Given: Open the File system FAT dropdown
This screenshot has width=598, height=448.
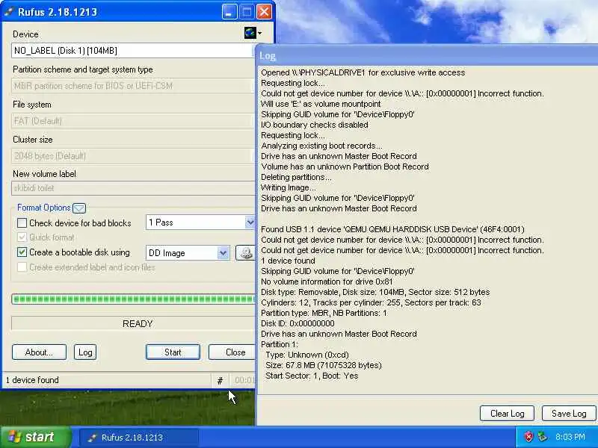Looking at the screenshot, I should click(x=133, y=121).
